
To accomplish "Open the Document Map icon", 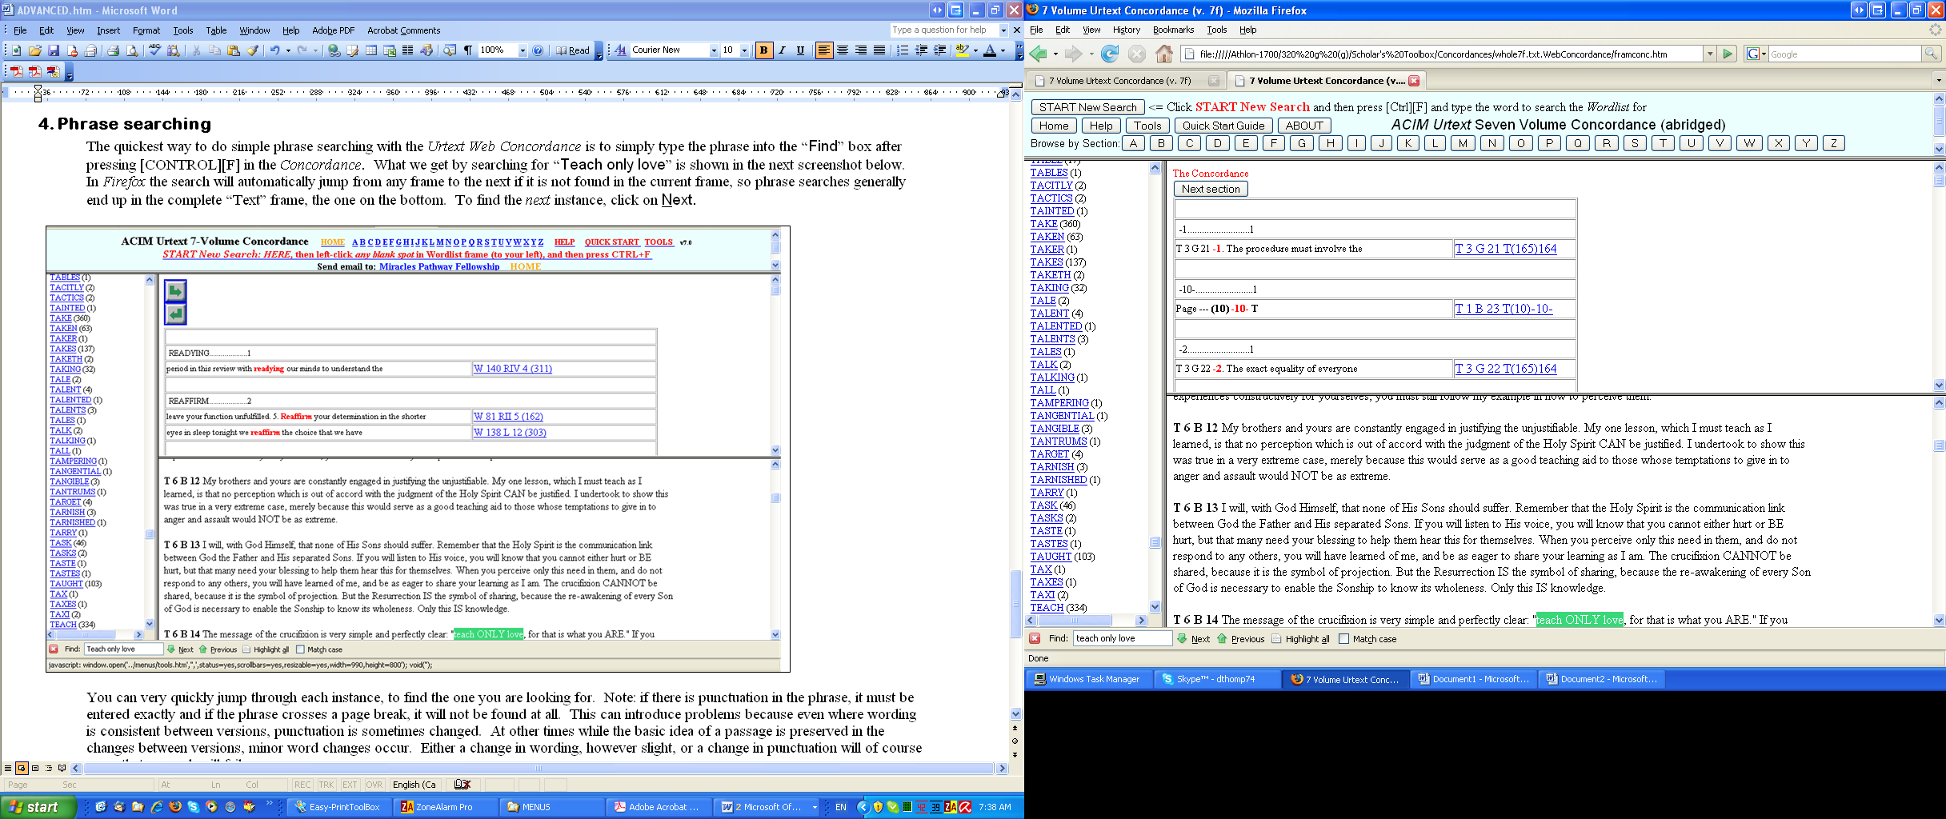I will [x=449, y=50].
